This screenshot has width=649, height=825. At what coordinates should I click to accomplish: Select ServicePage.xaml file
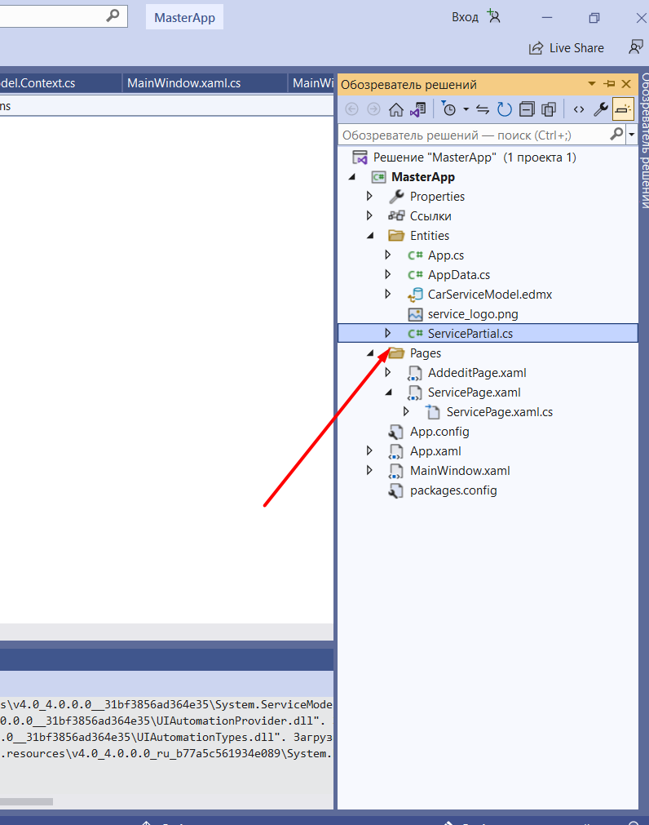[474, 393]
